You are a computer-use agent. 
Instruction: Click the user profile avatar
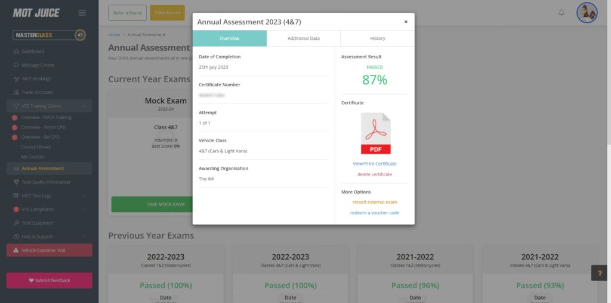pyautogui.click(x=587, y=13)
